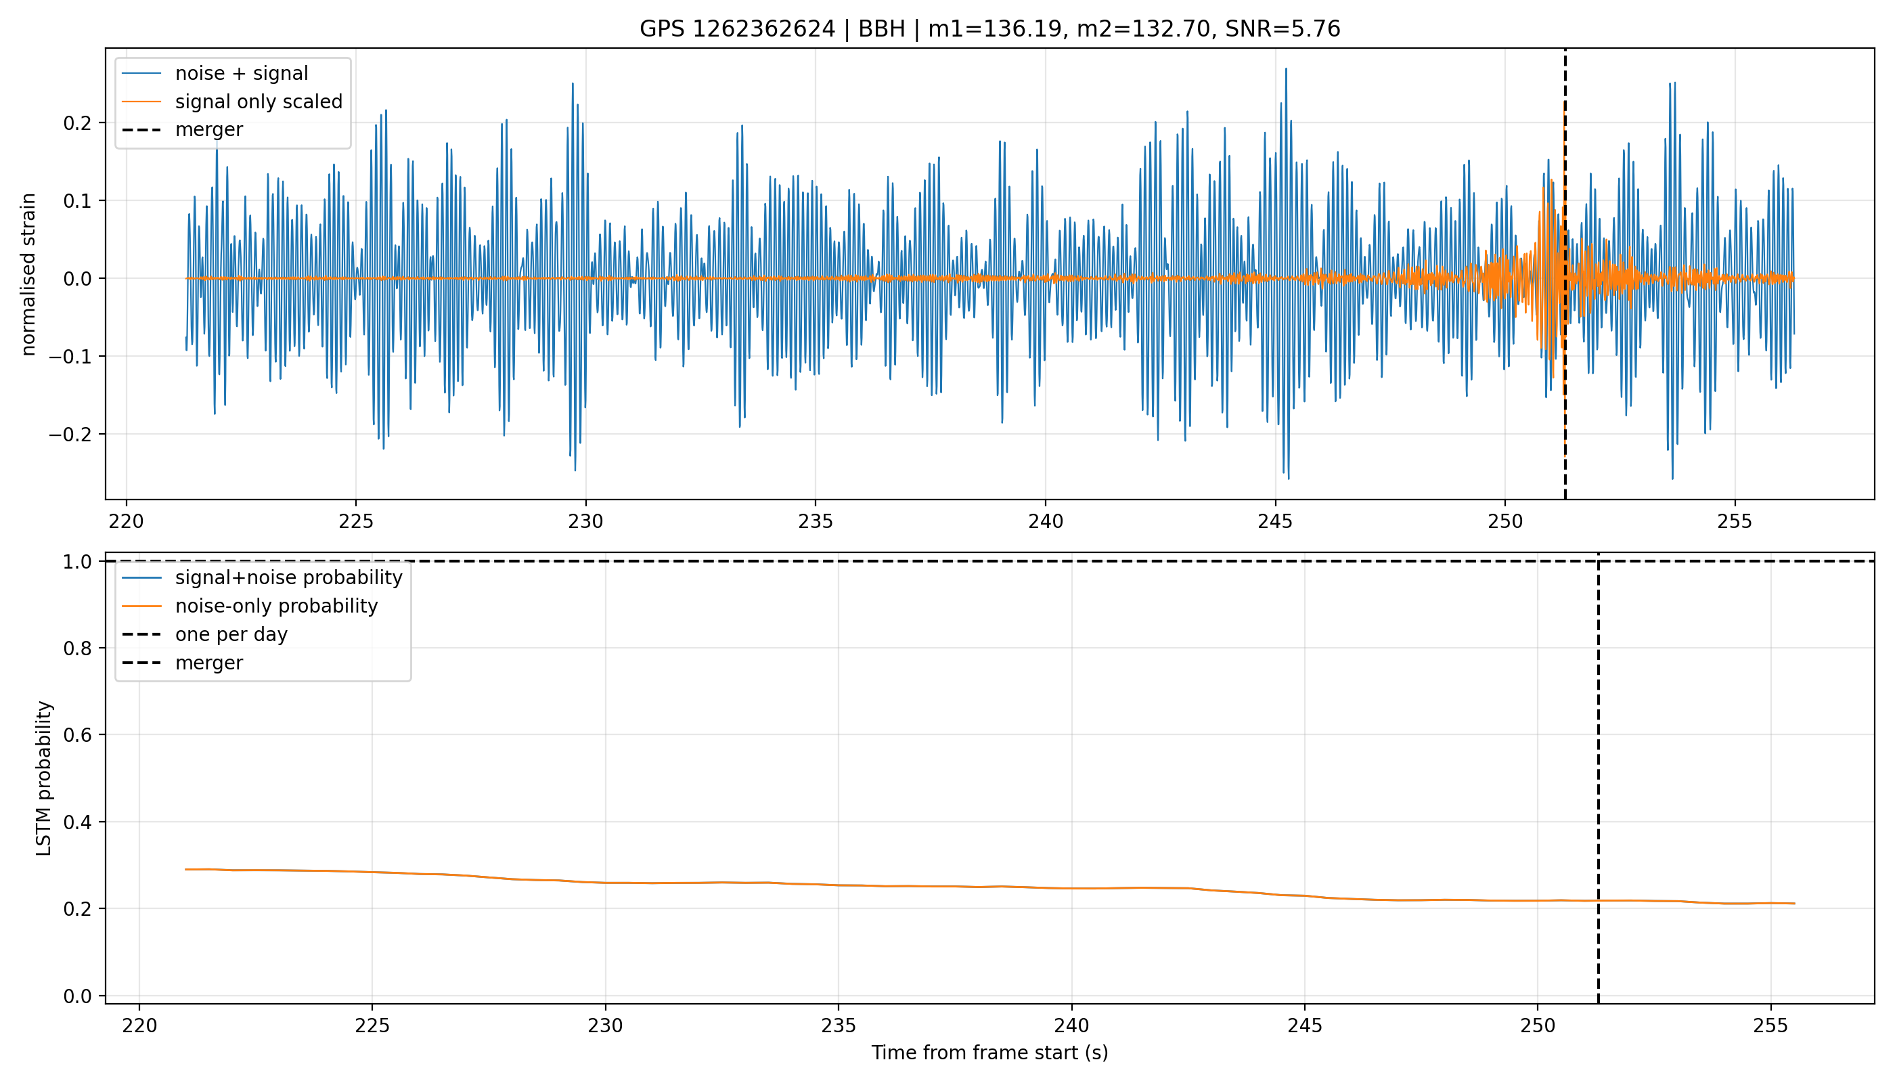Click the blue line swatch beside 'noise + signal'
Image resolution: width=1895 pixels, height=1083 pixels.
pyautogui.click(x=142, y=73)
